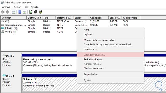This screenshot has width=166, height=93.
Task: Click the forward arrow toolbar icon
Action: tap(7, 12)
